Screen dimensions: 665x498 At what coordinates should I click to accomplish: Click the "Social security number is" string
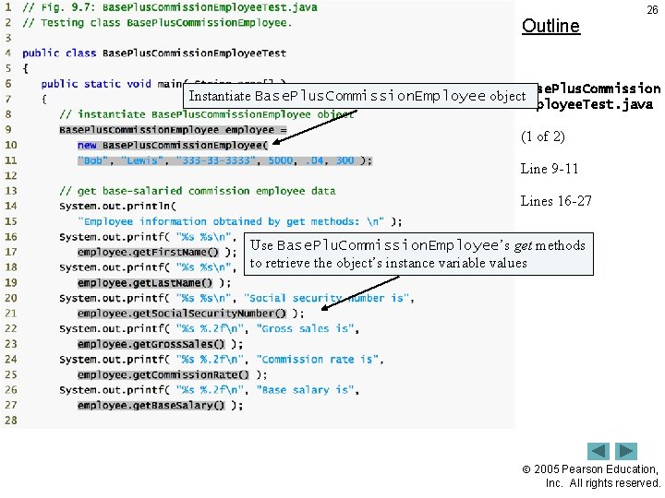[x=326, y=298]
